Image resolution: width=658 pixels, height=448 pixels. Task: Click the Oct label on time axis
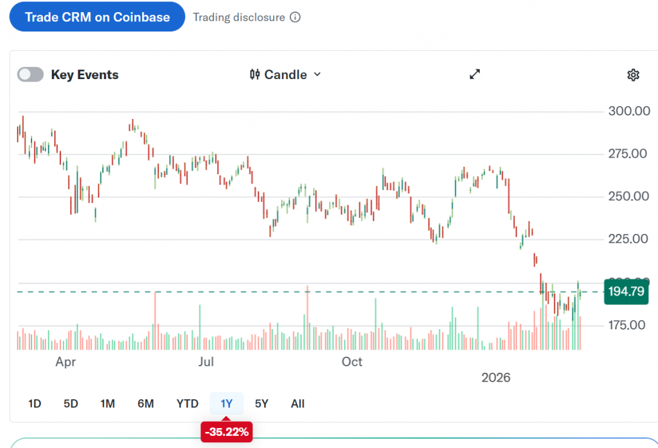click(x=351, y=362)
